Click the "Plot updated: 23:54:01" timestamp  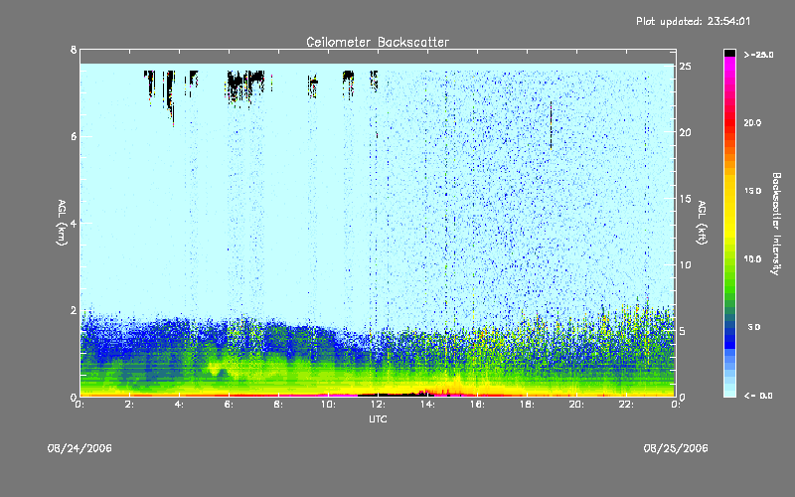[693, 21]
